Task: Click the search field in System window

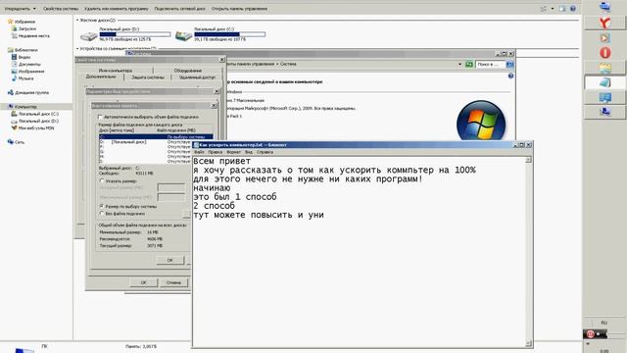Action: coord(490,64)
